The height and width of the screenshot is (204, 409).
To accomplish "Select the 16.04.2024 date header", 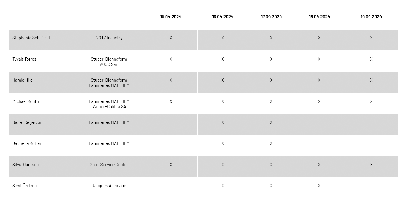I will click(223, 17).
